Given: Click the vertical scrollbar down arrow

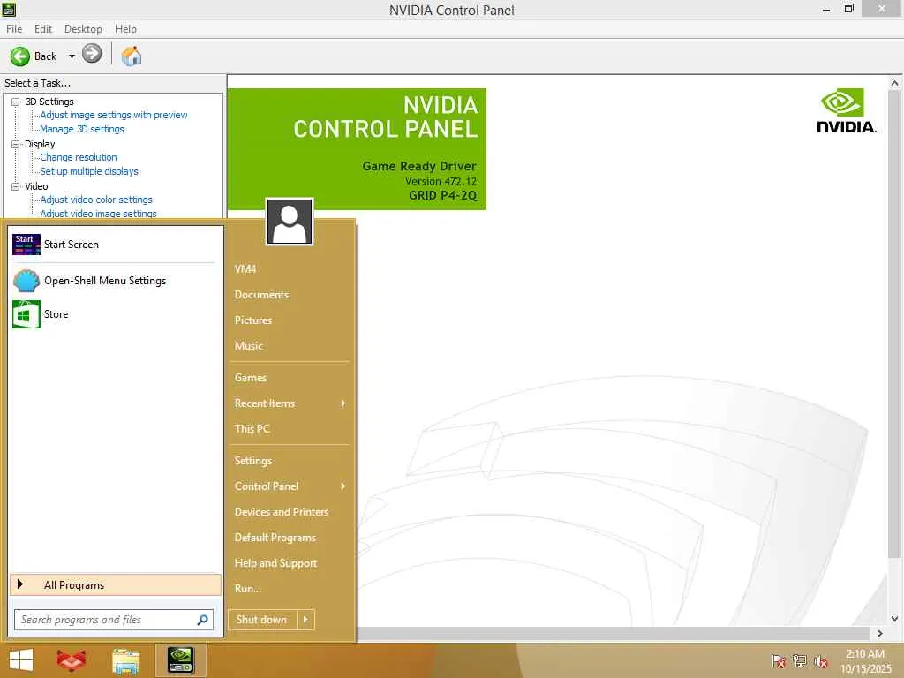Looking at the screenshot, I should [x=895, y=619].
